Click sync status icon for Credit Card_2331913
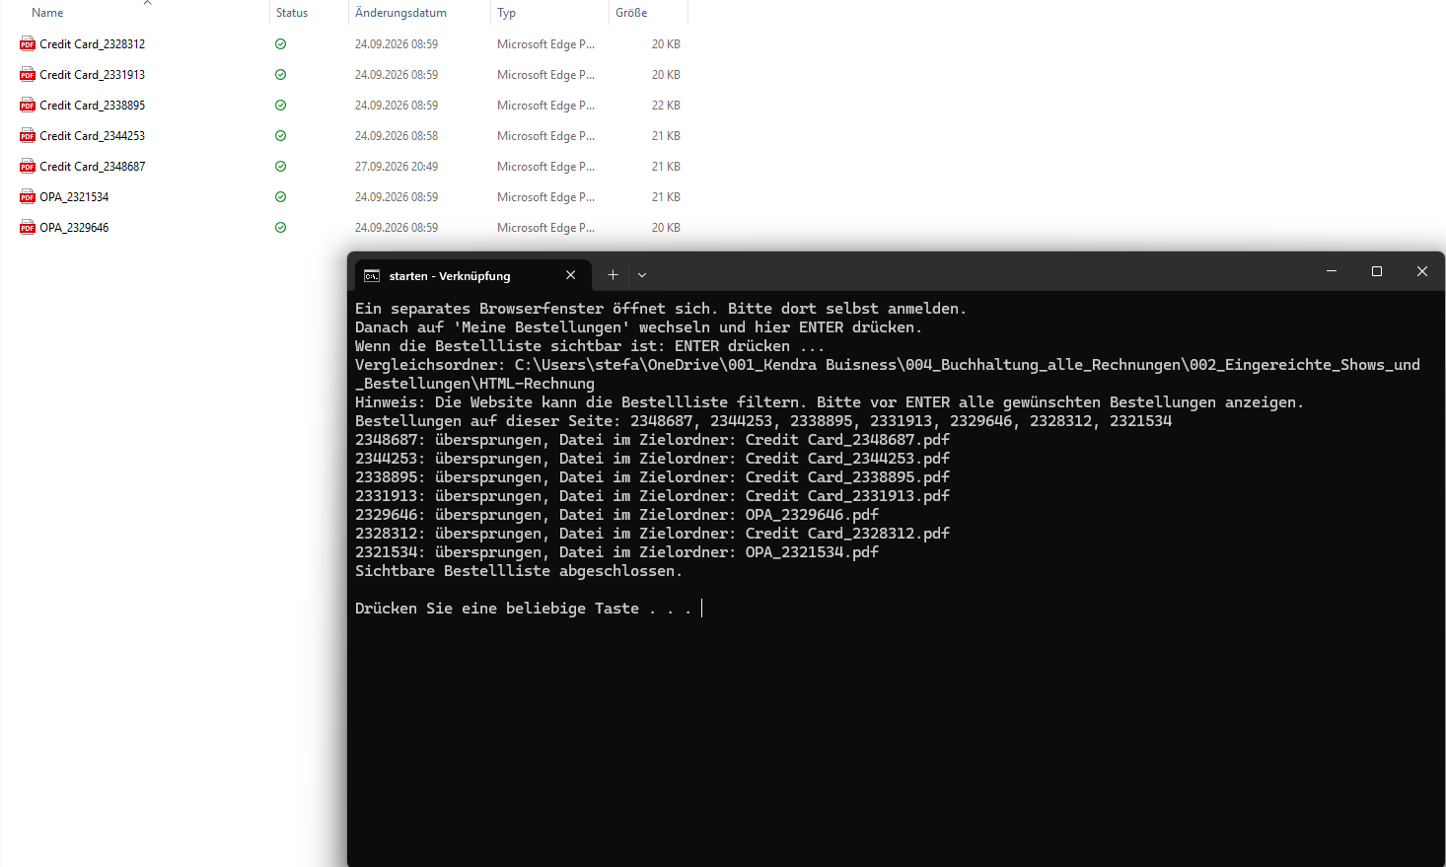The image size is (1446, 867). (x=281, y=75)
